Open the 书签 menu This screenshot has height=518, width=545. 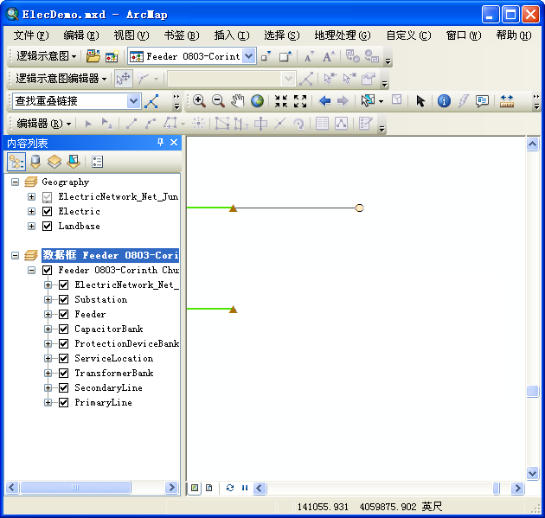click(x=181, y=35)
